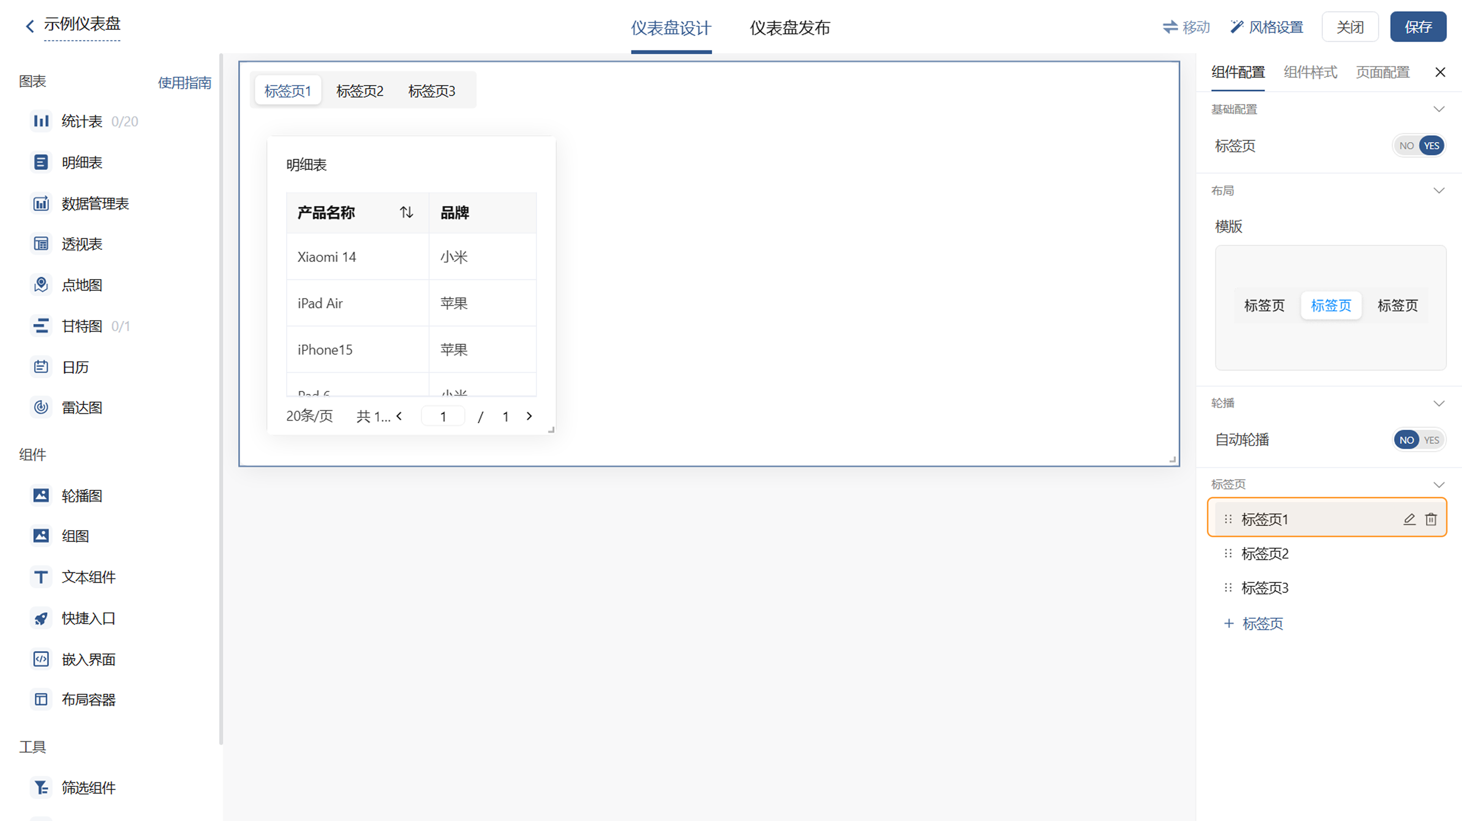
Task: Click the table widget resize handle corner
Action: (x=551, y=430)
